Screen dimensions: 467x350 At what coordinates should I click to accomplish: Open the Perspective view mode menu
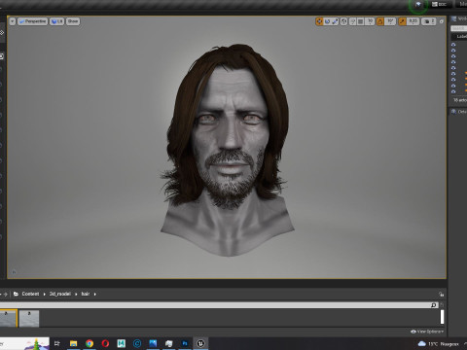[x=32, y=21]
